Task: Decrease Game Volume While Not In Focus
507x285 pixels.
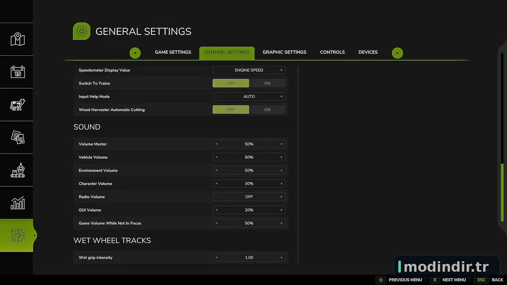Action: 217,223
